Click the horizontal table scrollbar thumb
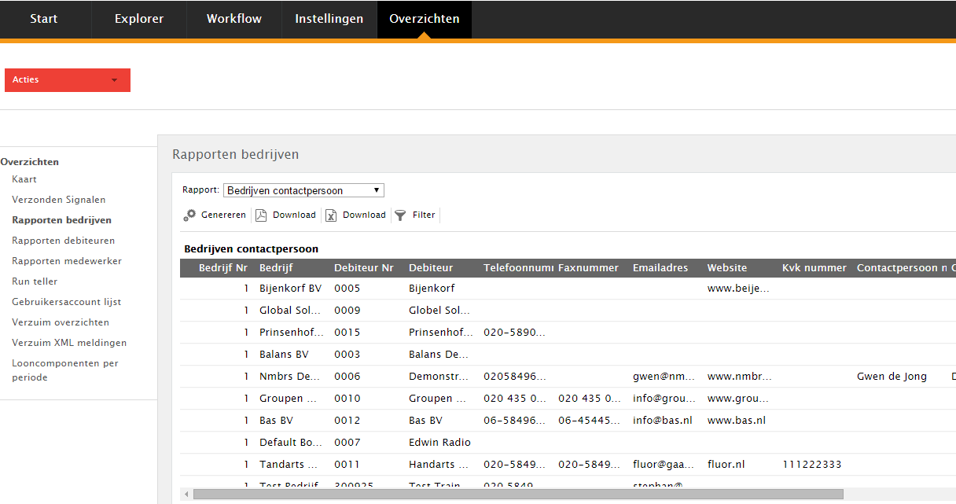956x504 pixels. click(x=518, y=495)
